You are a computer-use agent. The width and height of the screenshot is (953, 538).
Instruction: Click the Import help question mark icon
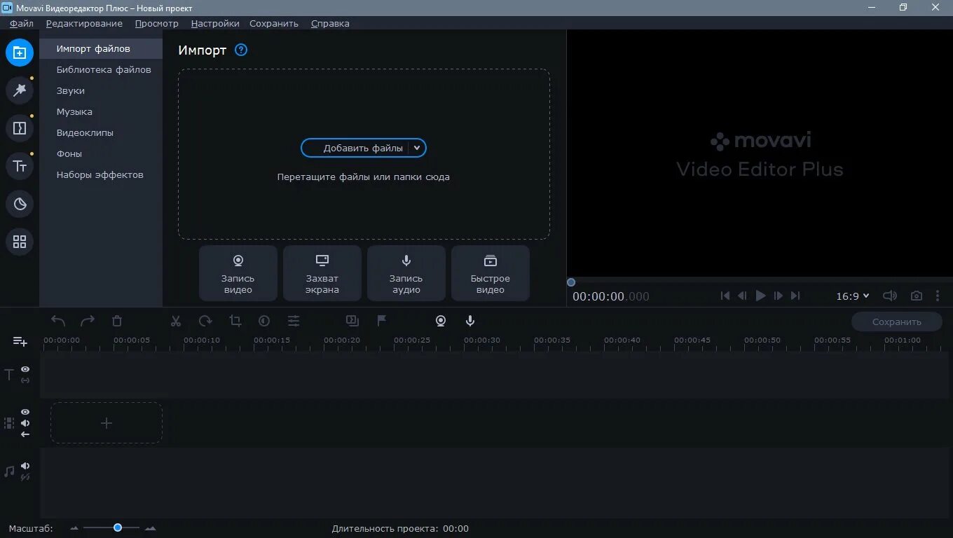(x=241, y=50)
